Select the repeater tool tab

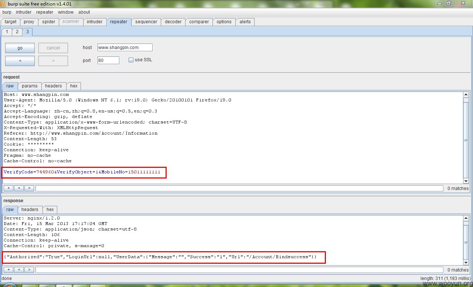[119, 22]
